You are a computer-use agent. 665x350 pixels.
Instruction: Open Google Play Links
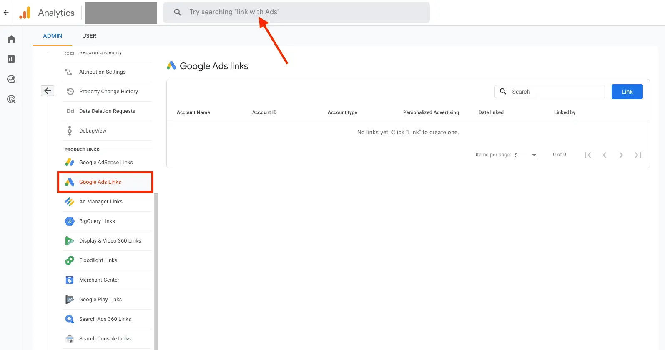coord(107,300)
